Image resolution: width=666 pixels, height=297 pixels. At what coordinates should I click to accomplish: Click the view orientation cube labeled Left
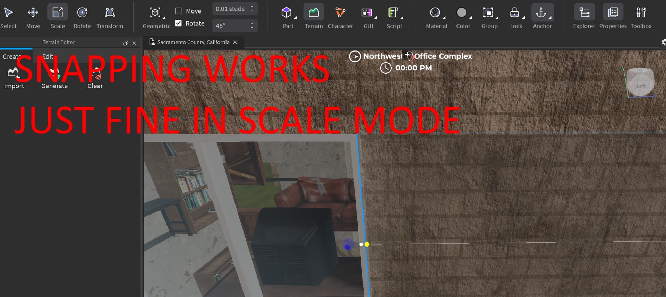(640, 82)
